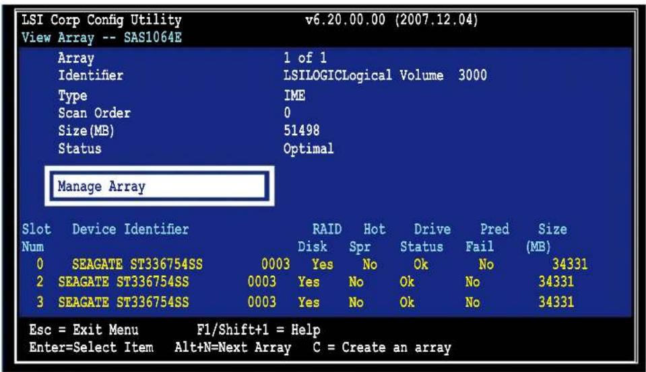646x372 pixels.
Task: Click Drive Status 'Ok' in slot 3 row
Action: [407, 302]
